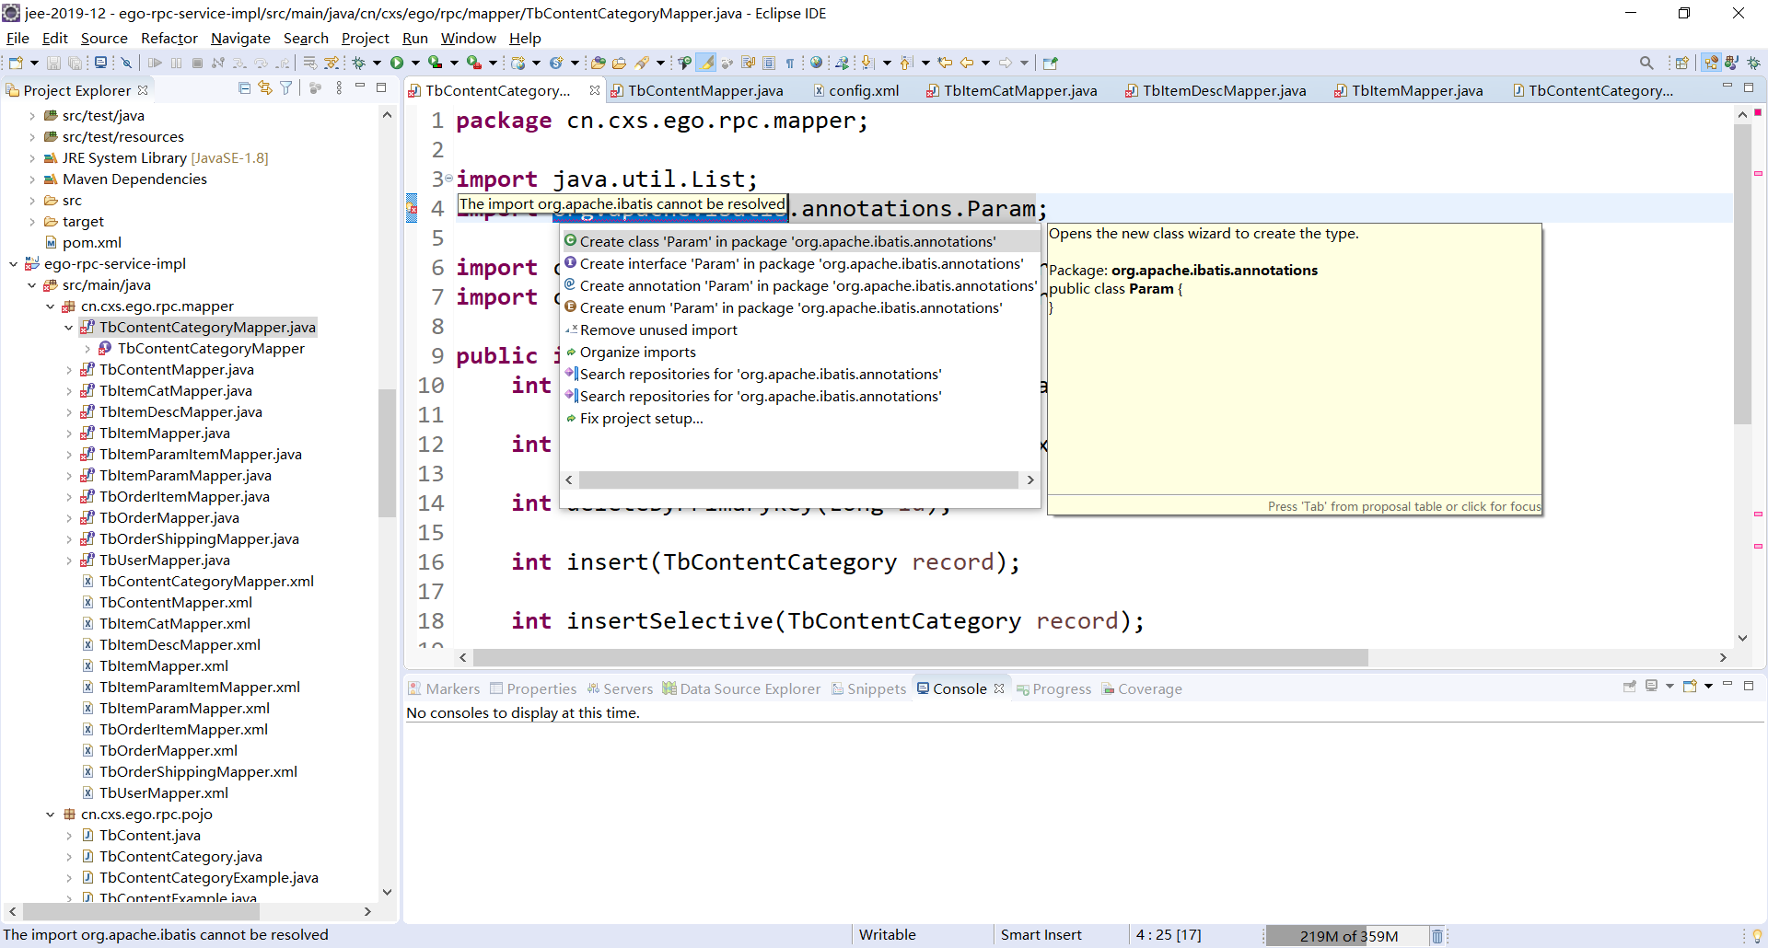Open the Refactor menu
This screenshot has width=1768, height=948.
tap(169, 38)
